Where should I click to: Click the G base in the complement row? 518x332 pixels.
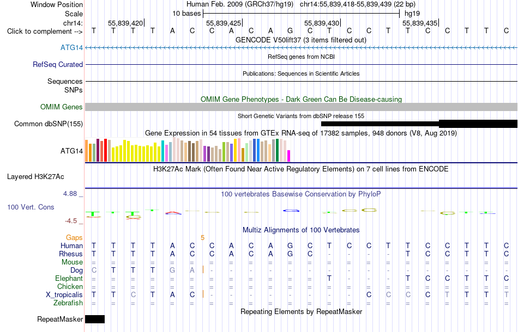pos(290,31)
